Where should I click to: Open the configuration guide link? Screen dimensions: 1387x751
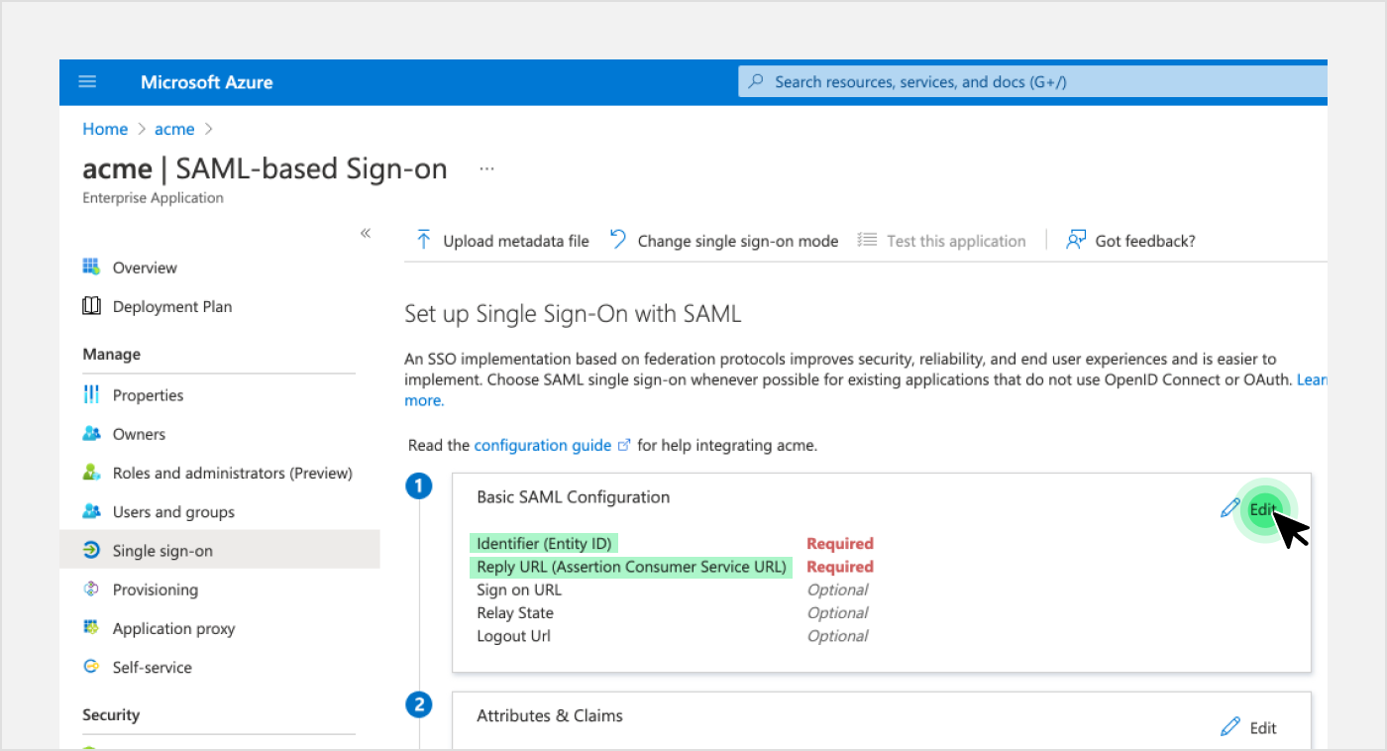[x=543, y=446]
